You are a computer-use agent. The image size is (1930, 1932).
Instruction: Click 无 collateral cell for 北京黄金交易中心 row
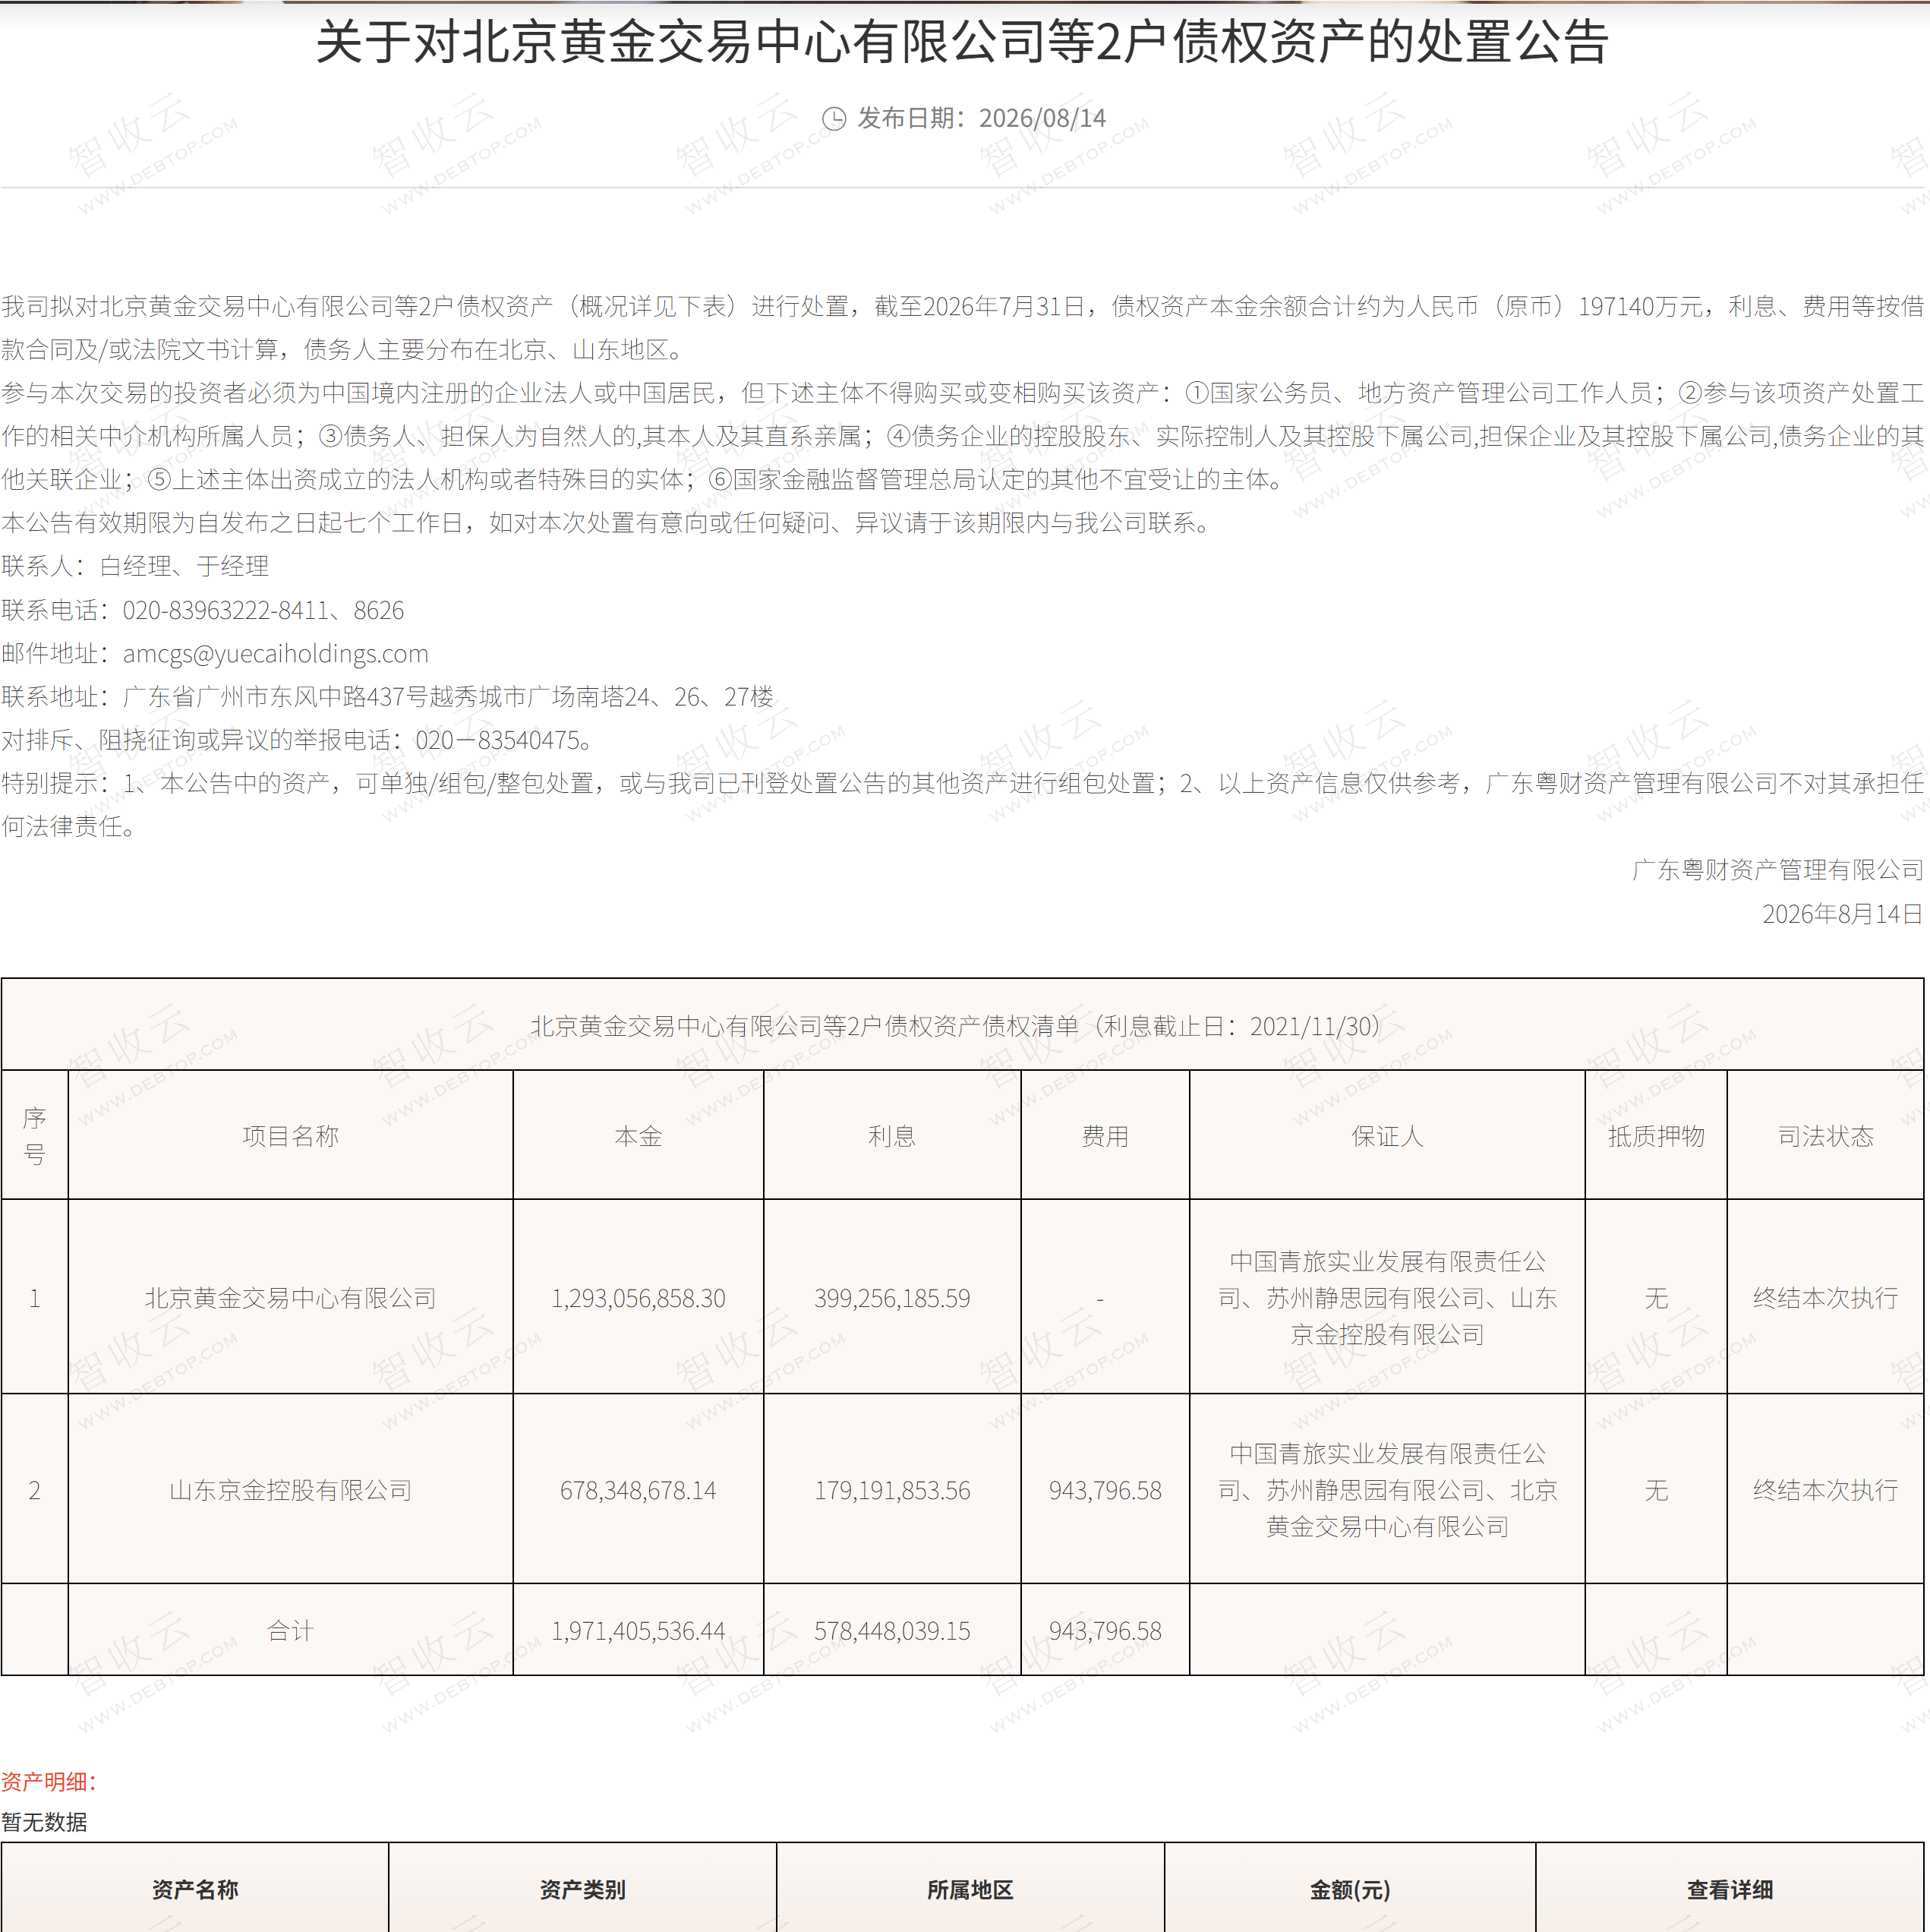tap(1656, 1298)
